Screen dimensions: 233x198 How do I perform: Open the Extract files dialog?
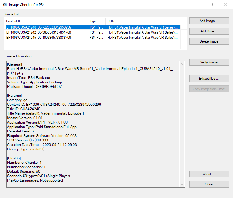point(209,78)
